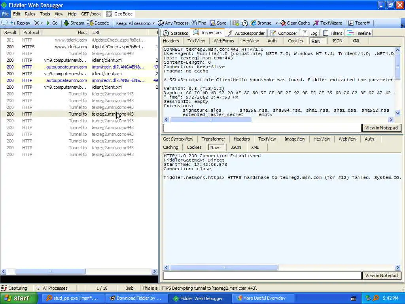This screenshot has width=405, height=304.
Task: Open Find sessions with binoculars icon
Action: tap(199, 23)
